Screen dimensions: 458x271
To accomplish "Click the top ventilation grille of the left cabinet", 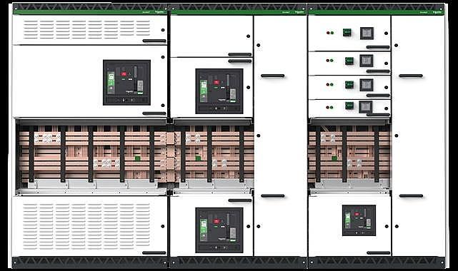I will pyautogui.click(x=86, y=29).
